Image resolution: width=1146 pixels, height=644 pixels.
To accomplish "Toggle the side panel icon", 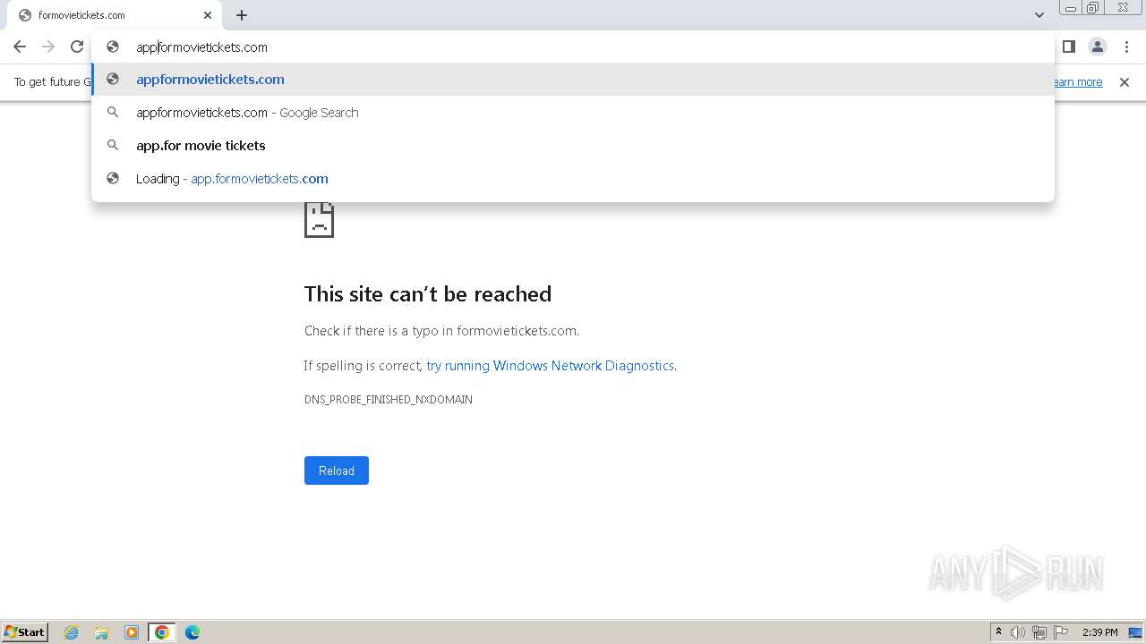I will pos(1068,47).
